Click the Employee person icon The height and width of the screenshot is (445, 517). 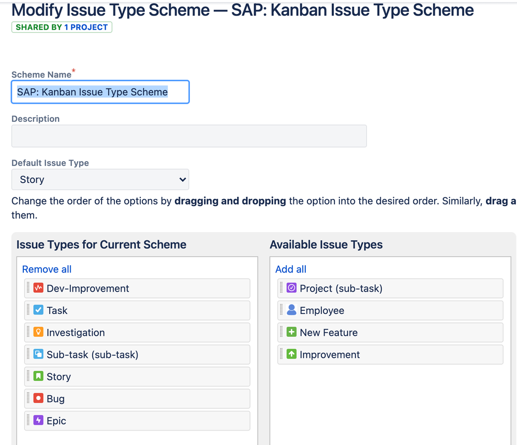[x=291, y=310]
